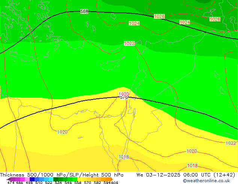This screenshot has width=238, height=184.
Task: Click the legend value 558
Action: [x=78, y=182]
